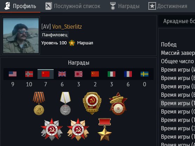Viewport: 195px width, 146px height.
Task: Select the Chinese flag awards
Action: pos(95,74)
